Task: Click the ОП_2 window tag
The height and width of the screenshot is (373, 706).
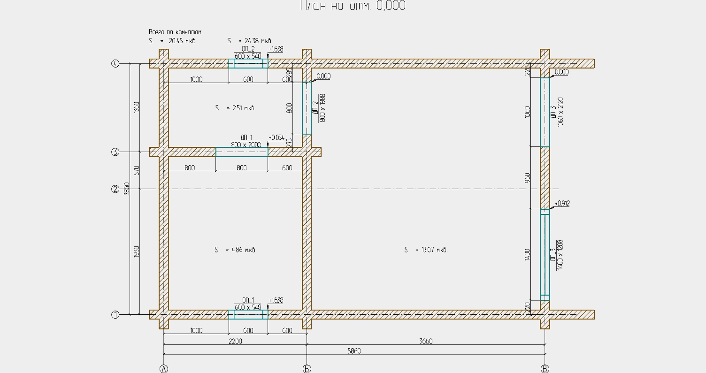Action: pos(248,49)
